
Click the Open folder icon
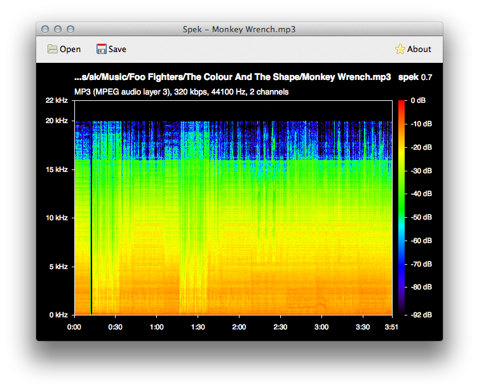(52, 49)
